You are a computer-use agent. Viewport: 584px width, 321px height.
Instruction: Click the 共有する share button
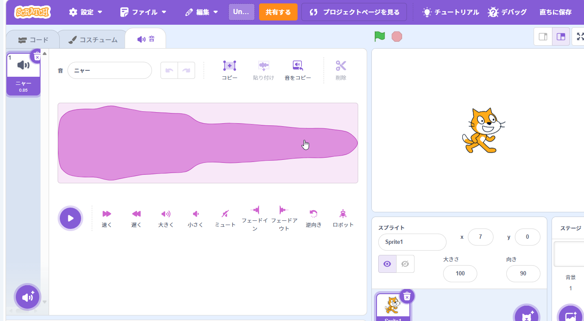tap(278, 12)
